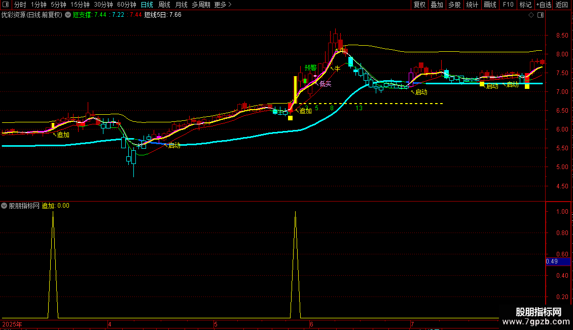Image resolution: width=573 pixels, height=330 pixels.
Task: Click the 短线5日: 7.66 value
Action: [163, 15]
